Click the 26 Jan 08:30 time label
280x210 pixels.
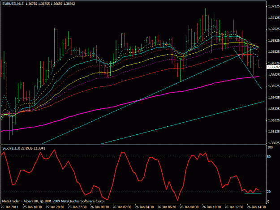coord(190,207)
